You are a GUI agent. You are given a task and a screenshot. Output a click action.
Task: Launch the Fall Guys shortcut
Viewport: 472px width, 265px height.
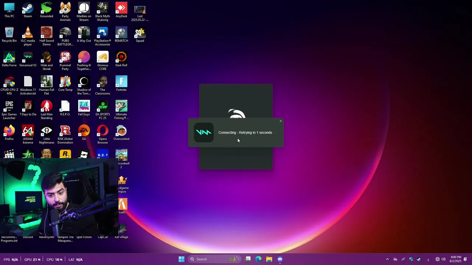pos(84,108)
